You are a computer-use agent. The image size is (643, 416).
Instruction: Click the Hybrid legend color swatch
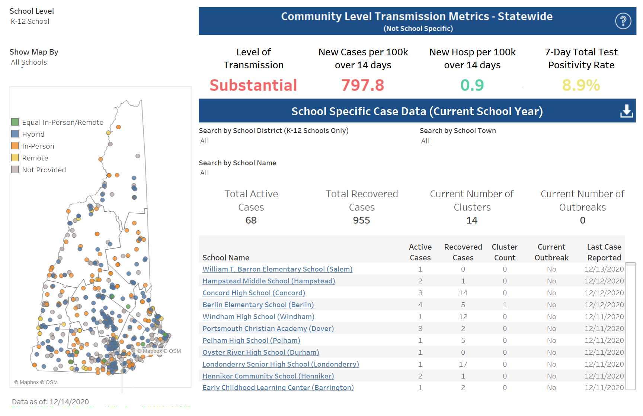tap(15, 134)
